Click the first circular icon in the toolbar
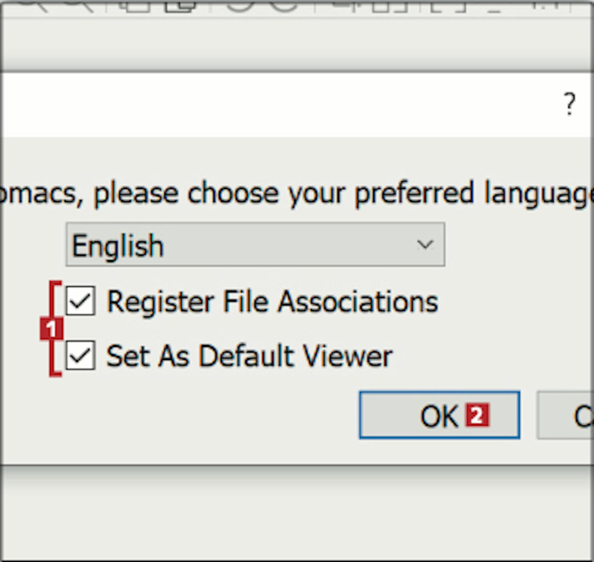The height and width of the screenshot is (562, 594). pos(240,4)
